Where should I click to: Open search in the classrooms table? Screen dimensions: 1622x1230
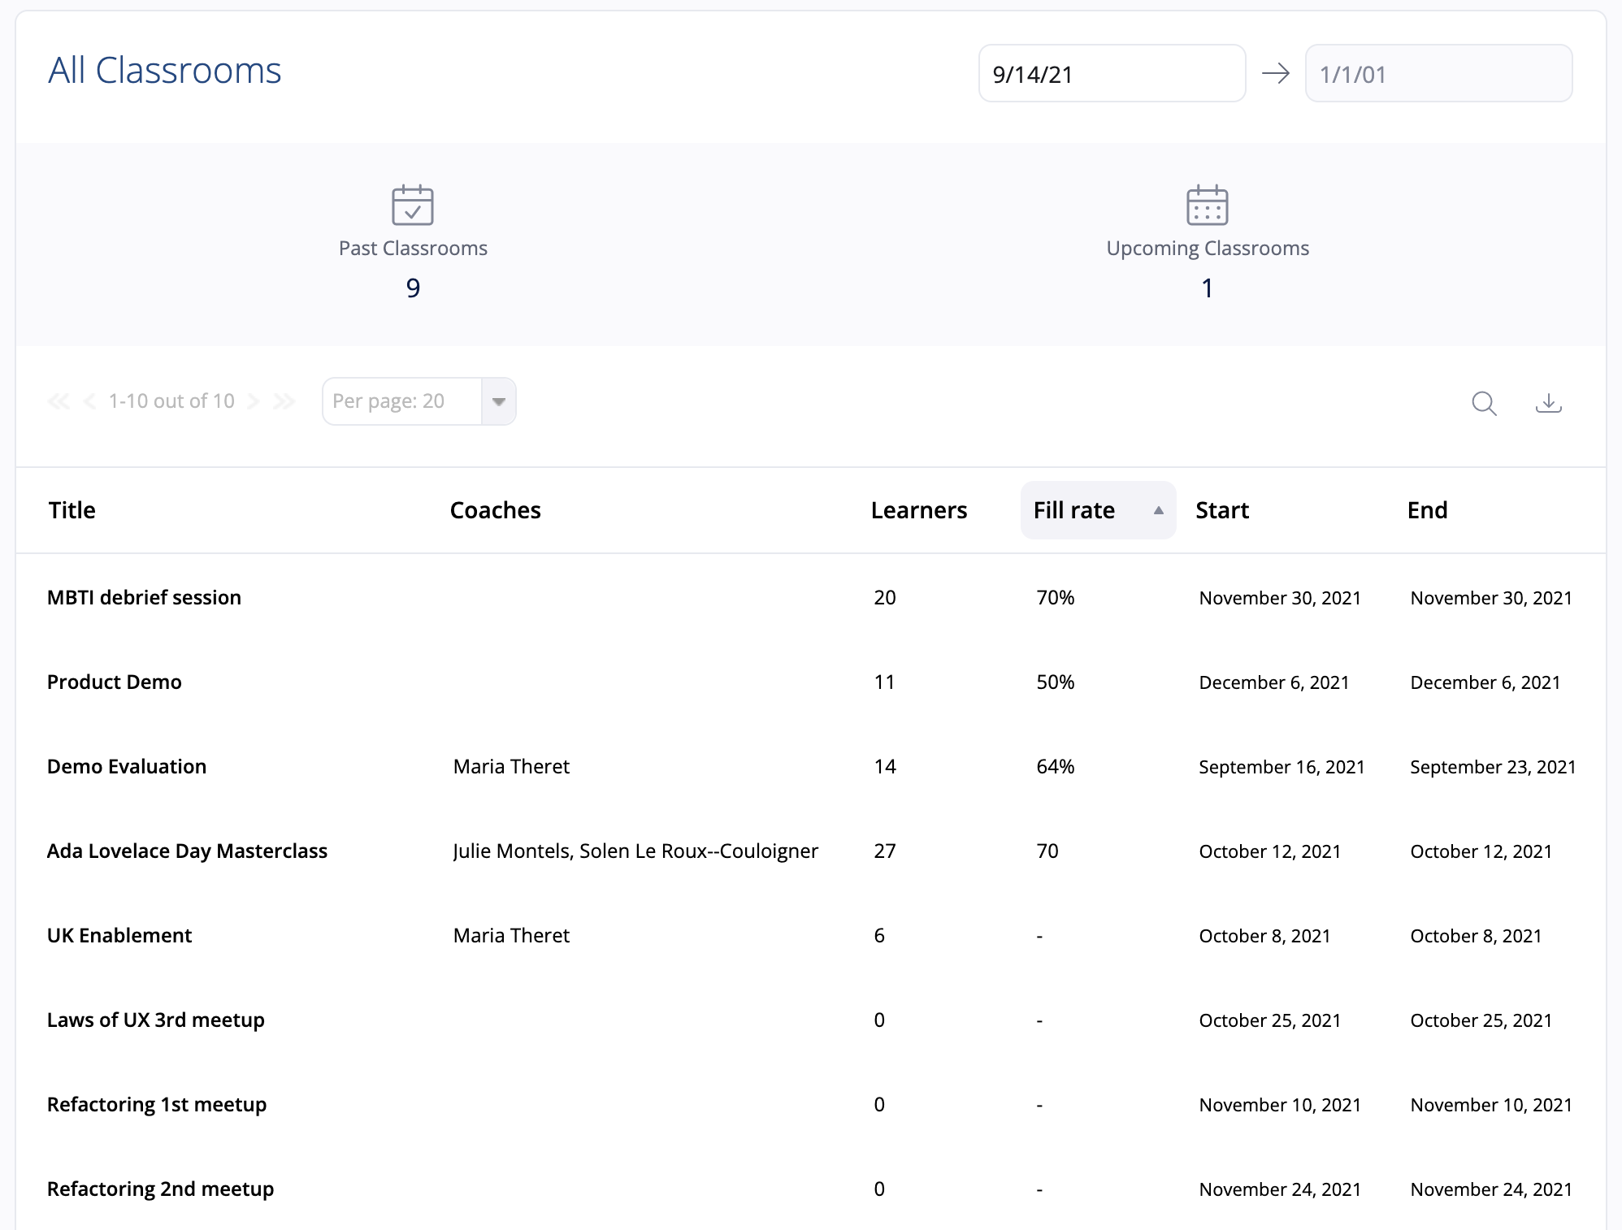pyautogui.click(x=1484, y=403)
